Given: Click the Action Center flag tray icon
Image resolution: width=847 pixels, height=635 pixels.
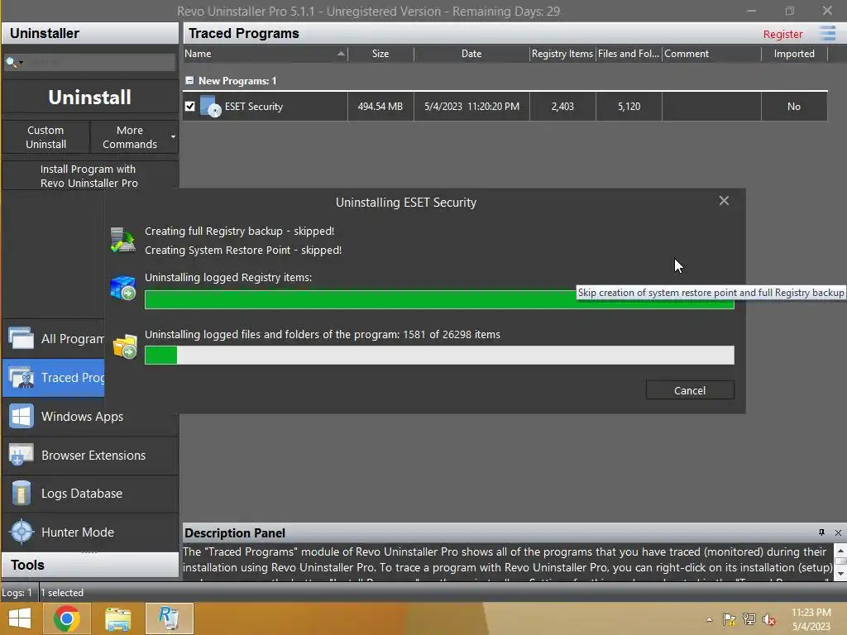Looking at the screenshot, I should pyautogui.click(x=730, y=619).
